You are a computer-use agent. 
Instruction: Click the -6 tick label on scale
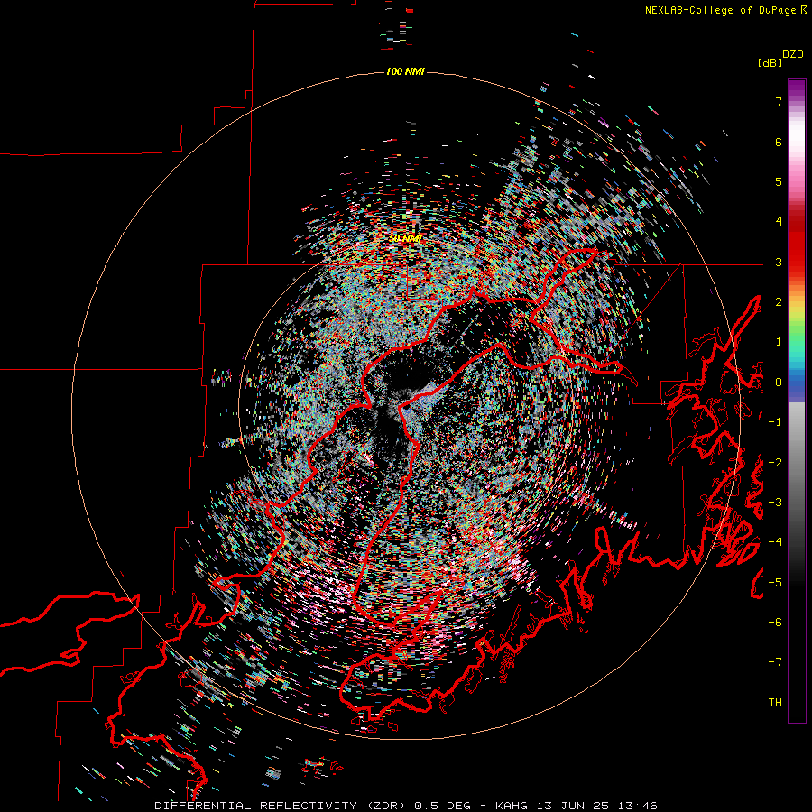[775, 623]
